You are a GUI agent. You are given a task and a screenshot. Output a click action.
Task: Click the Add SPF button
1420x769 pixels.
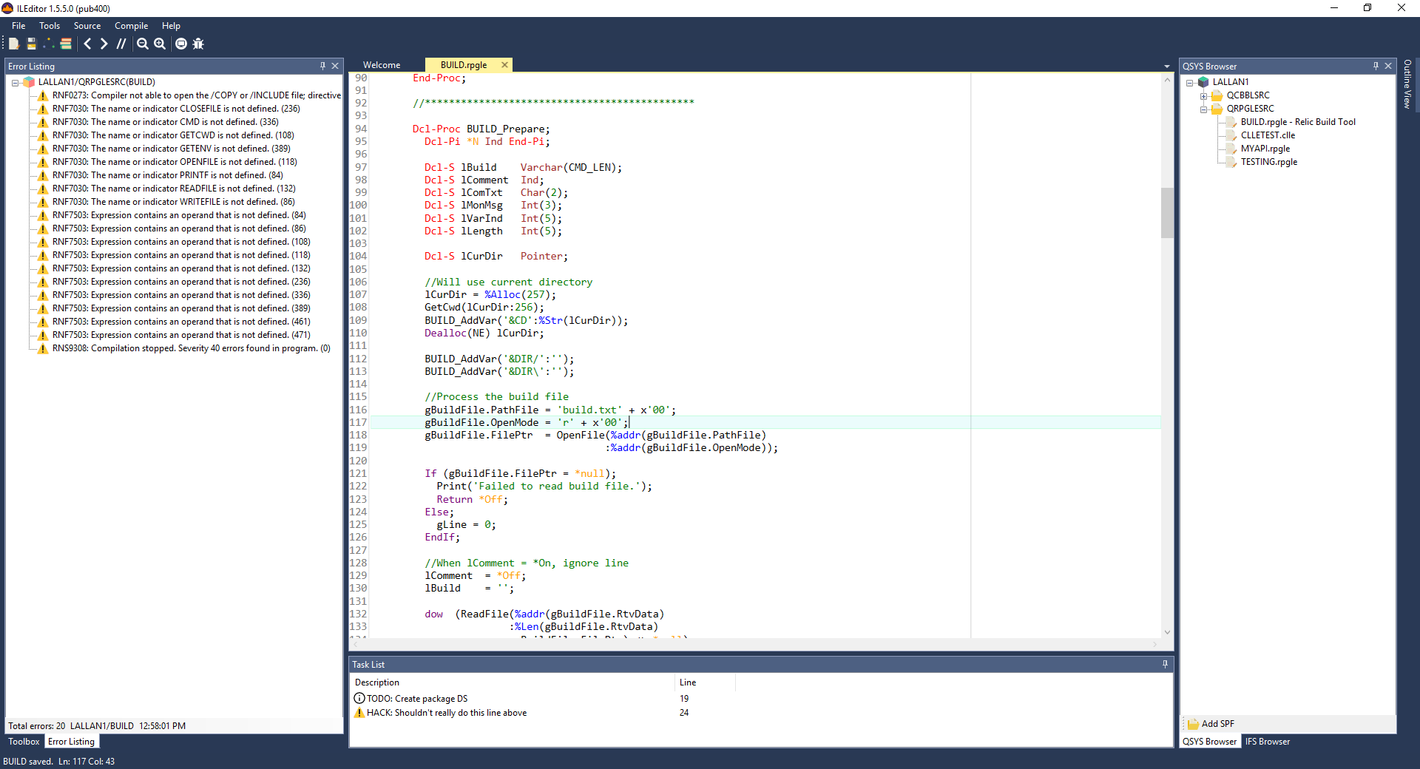coord(1211,724)
